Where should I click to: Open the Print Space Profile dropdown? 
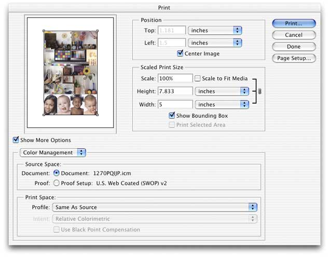pos(155,207)
